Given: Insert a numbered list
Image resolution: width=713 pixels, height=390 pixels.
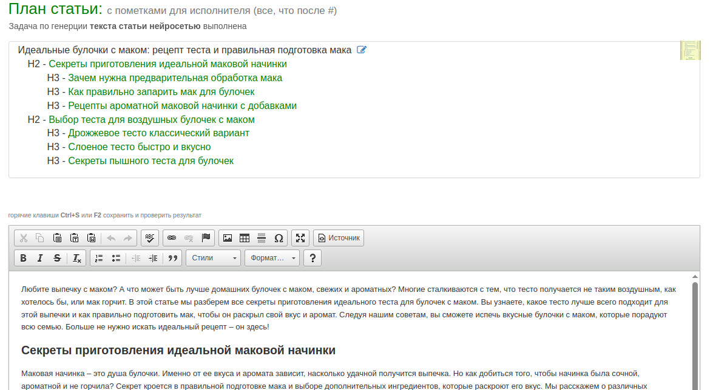Looking at the screenshot, I should [99, 258].
